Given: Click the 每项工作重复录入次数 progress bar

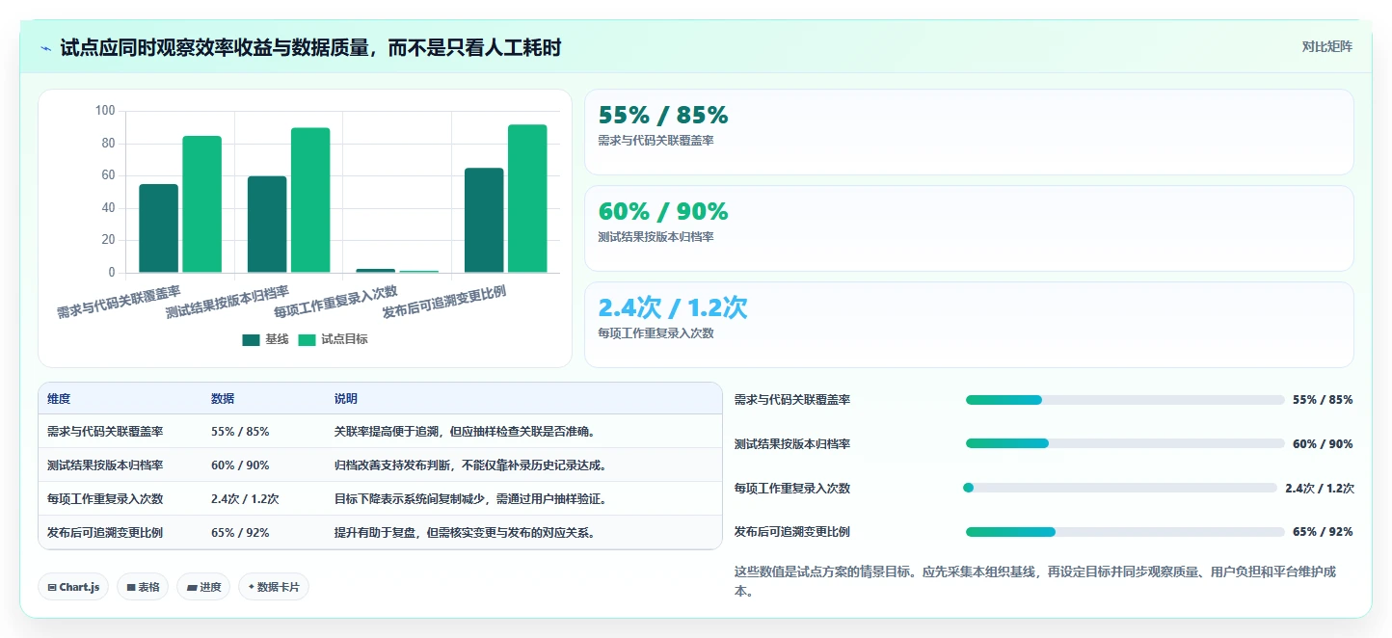Looking at the screenshot, I should (x=1121, y=488).
